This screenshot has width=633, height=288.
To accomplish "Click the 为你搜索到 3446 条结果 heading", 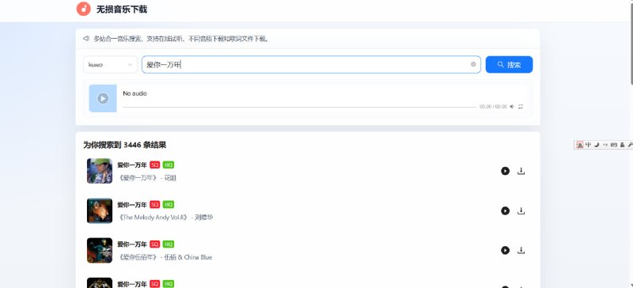I will tap(125, 145).
